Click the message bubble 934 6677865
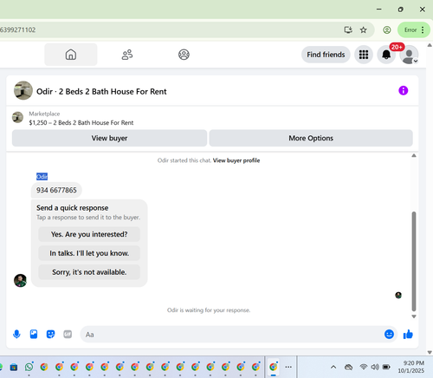The image size is (433, 378). click(56, 190)
